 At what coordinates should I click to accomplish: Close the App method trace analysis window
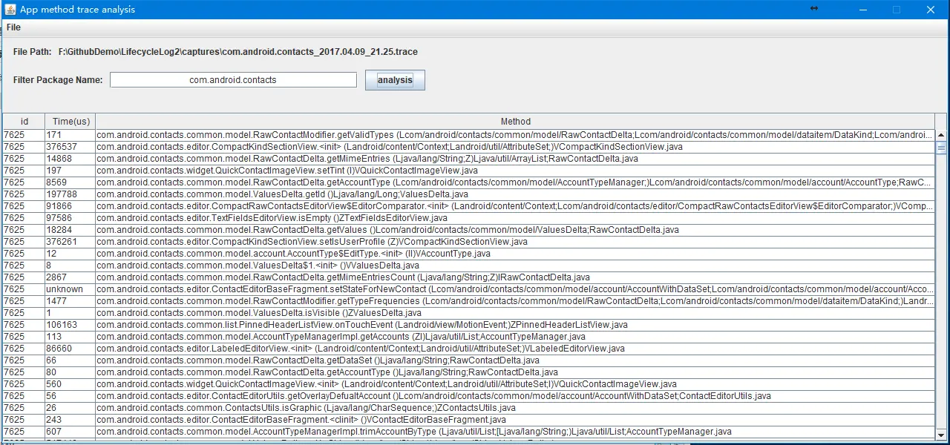pyautogui.click(x=931, y=10)
